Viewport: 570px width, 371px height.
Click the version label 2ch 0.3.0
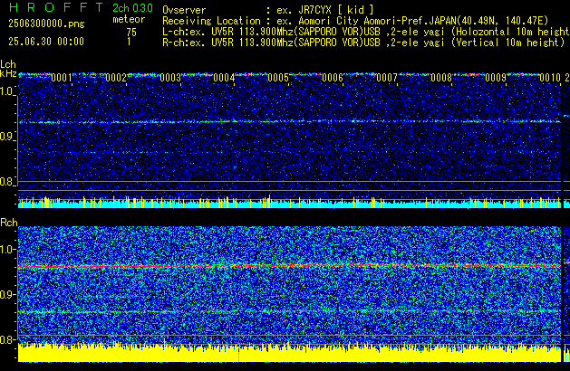click(132, 8)
